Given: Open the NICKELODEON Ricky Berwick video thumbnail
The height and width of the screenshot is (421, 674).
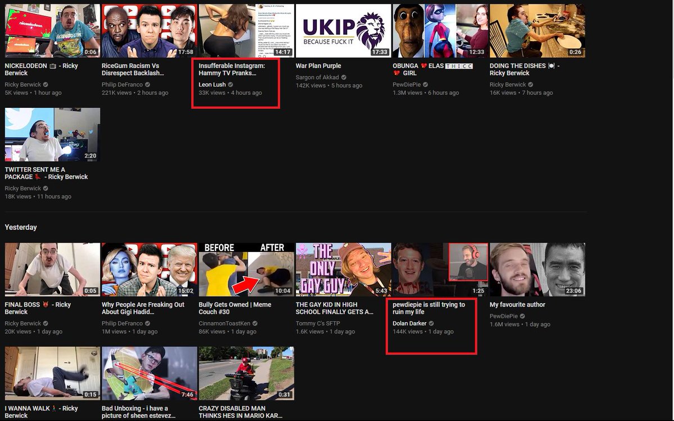Looking at the screenshot, I should (52, 31).
